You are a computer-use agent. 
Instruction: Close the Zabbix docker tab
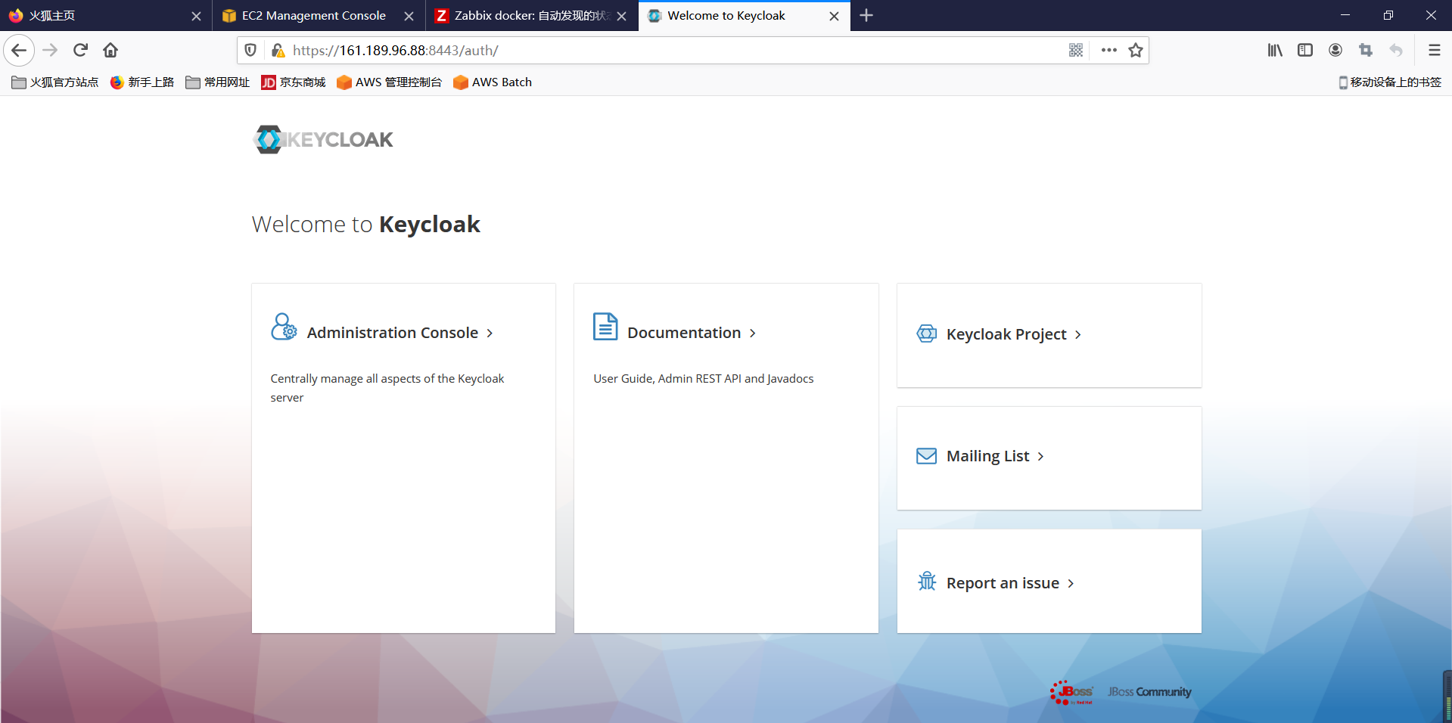pyautogui.click(x=621, y=16)
